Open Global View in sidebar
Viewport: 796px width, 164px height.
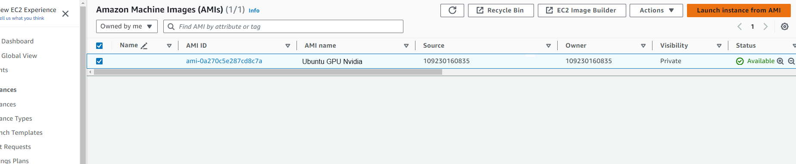pos(19,56)
